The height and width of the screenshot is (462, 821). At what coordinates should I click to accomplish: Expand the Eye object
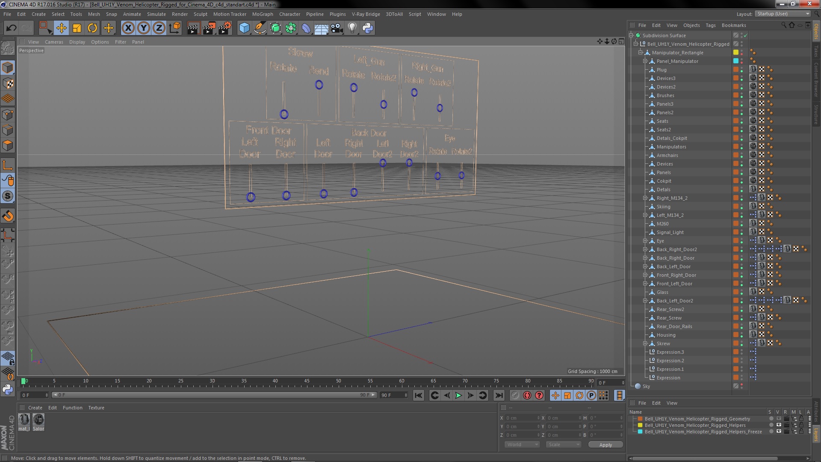pos(645,241)
